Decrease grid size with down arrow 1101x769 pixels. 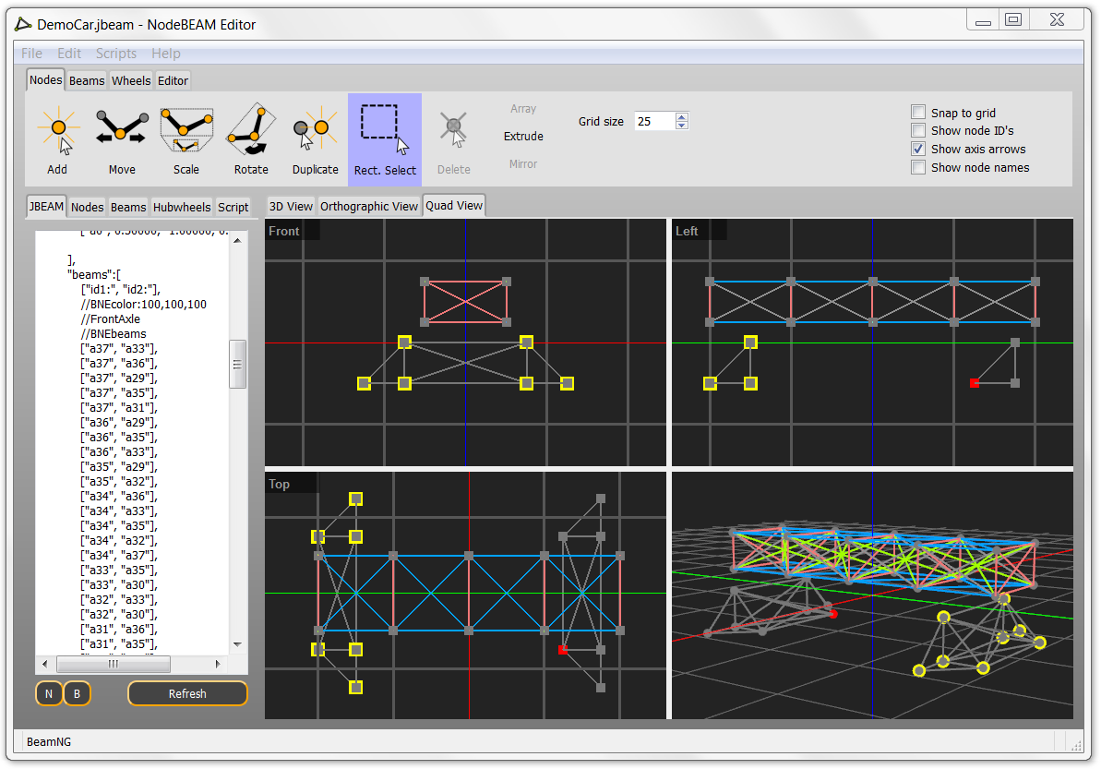coord(681,126)
